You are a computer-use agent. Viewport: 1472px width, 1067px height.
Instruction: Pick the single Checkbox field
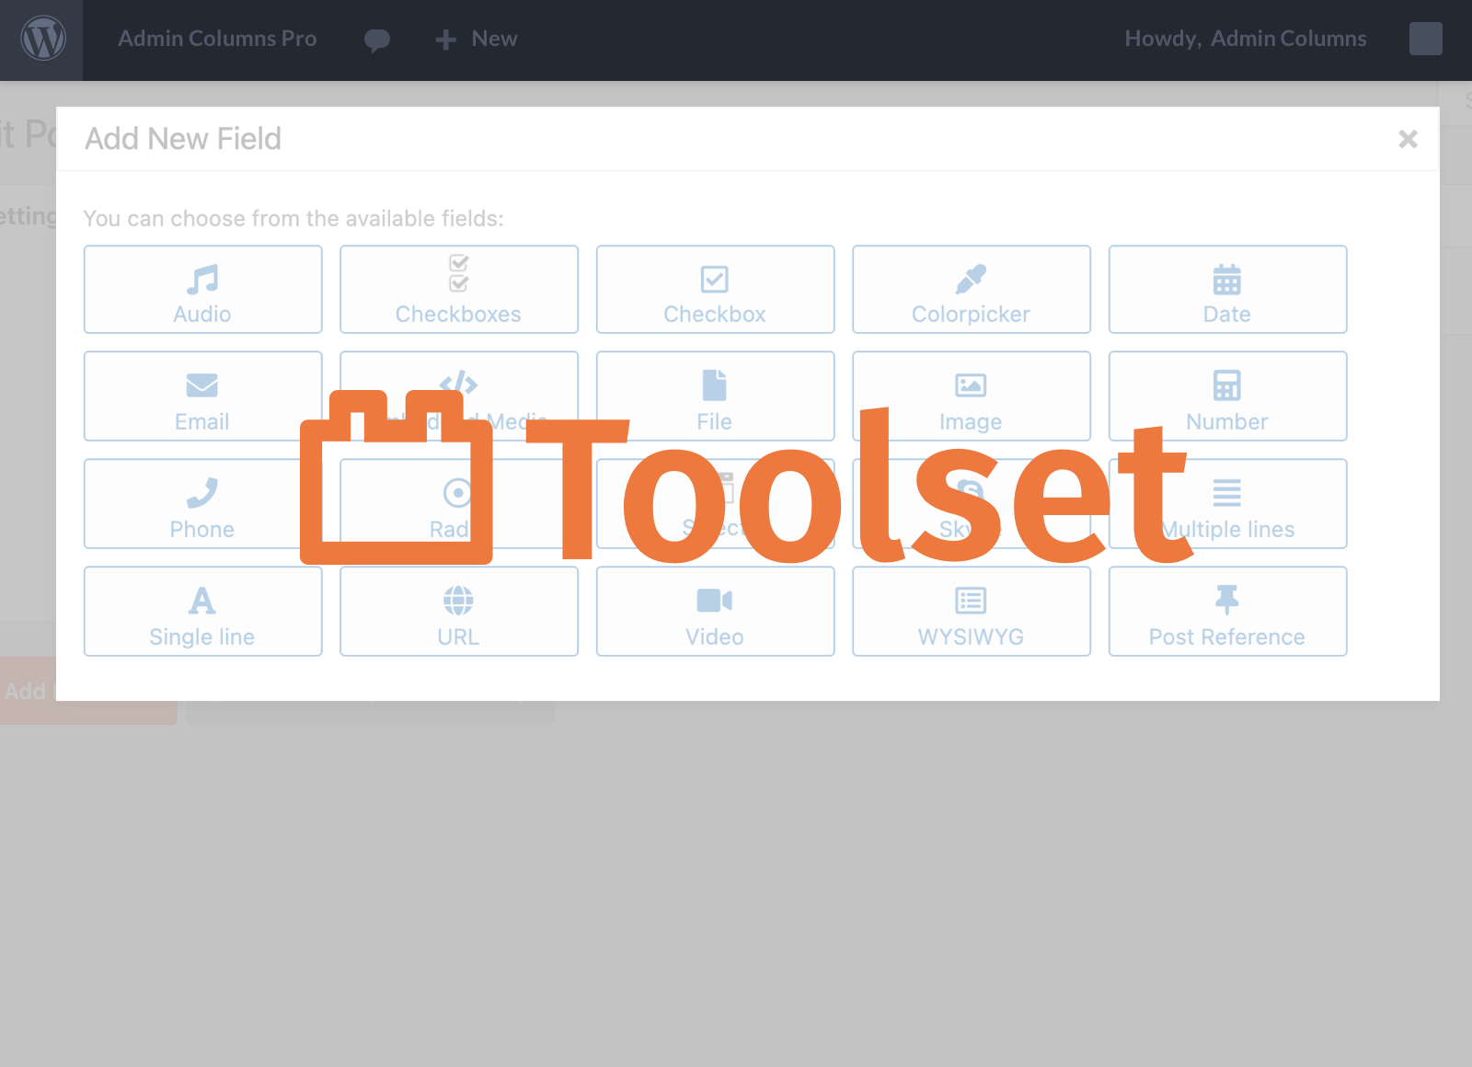(x=715, y=290)
